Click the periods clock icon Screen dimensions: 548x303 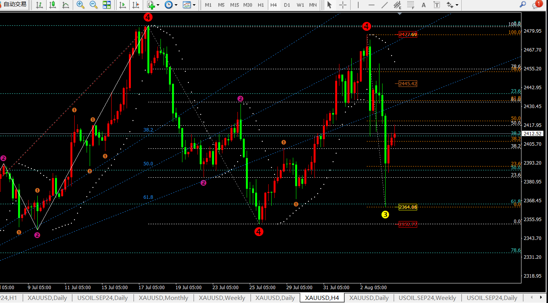tap(169, 5)
